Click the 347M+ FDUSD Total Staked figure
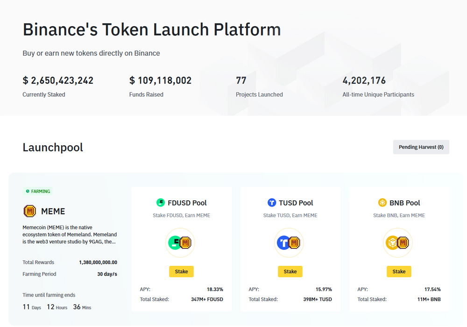The width and height of the screenshot is (467, 327). click(x=206, y=299)
